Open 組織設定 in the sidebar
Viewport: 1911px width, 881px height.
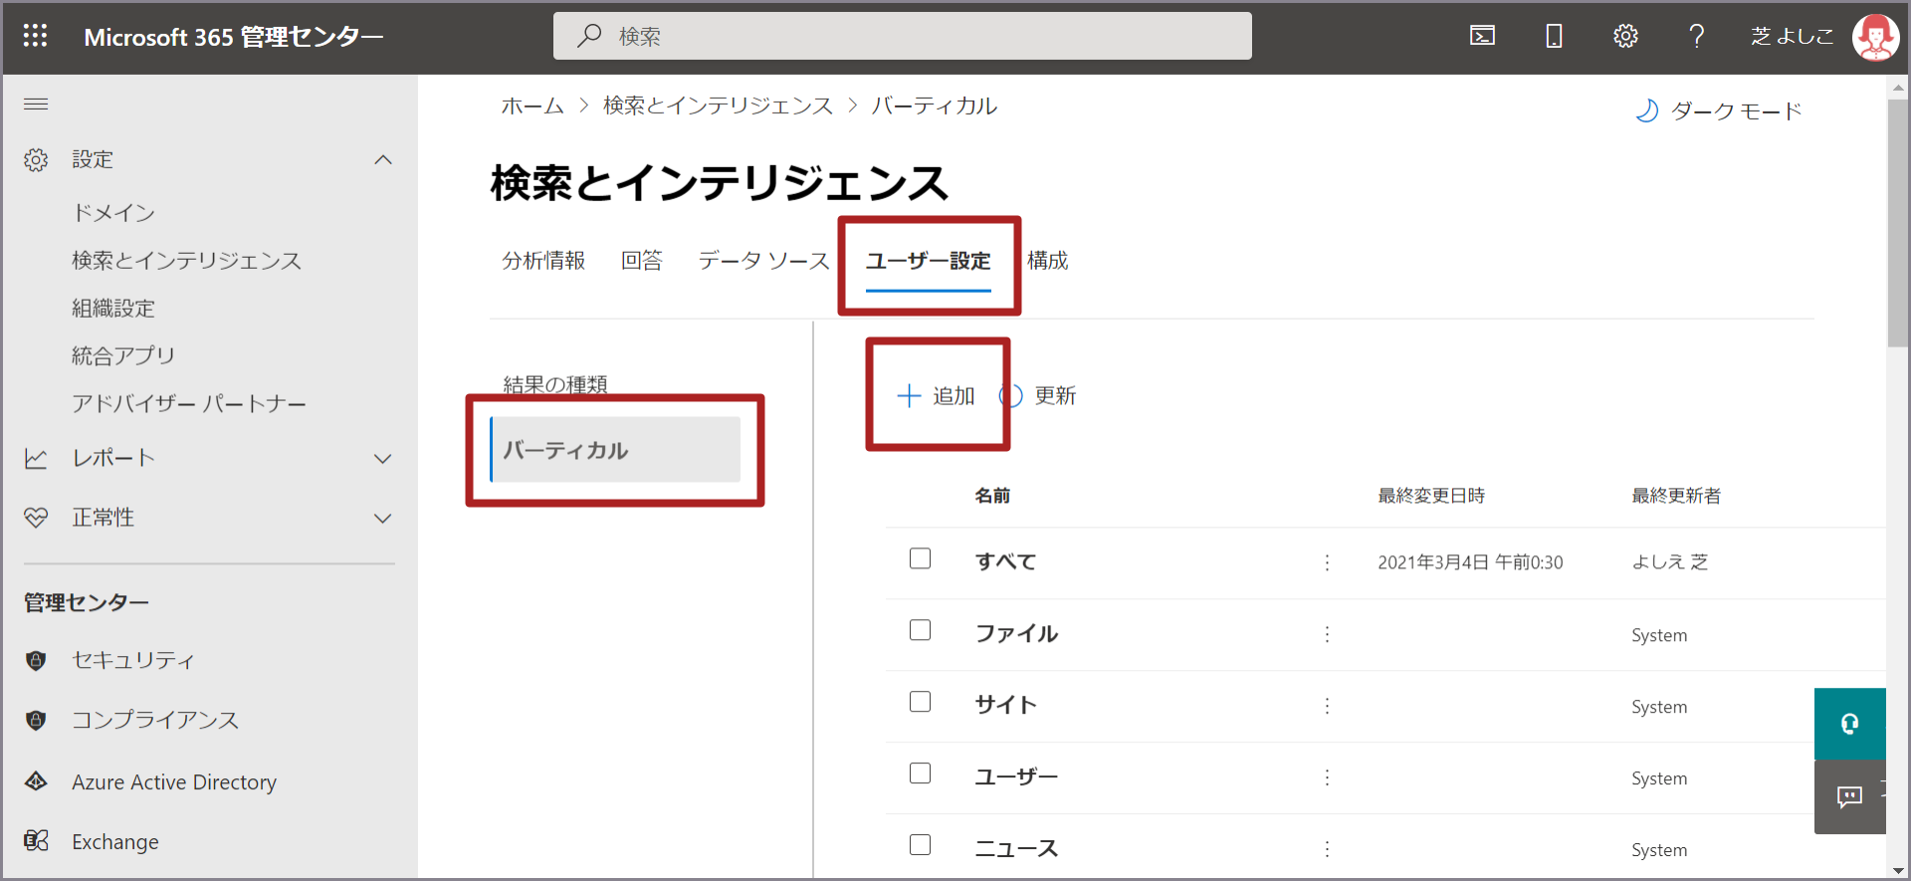coord(113,308)
